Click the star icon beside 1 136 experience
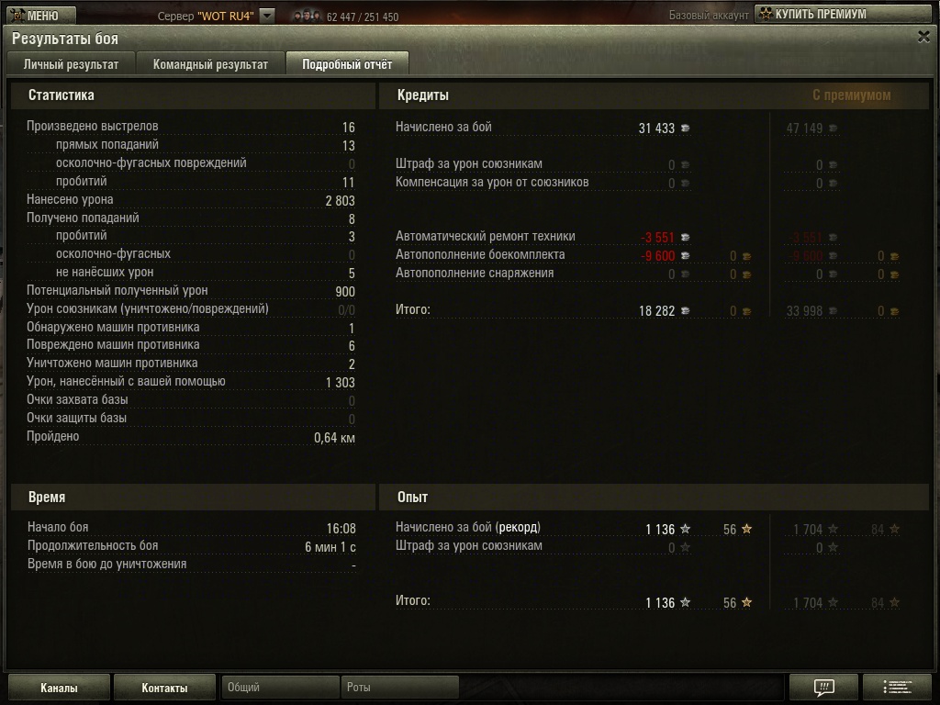 point(685,529)
